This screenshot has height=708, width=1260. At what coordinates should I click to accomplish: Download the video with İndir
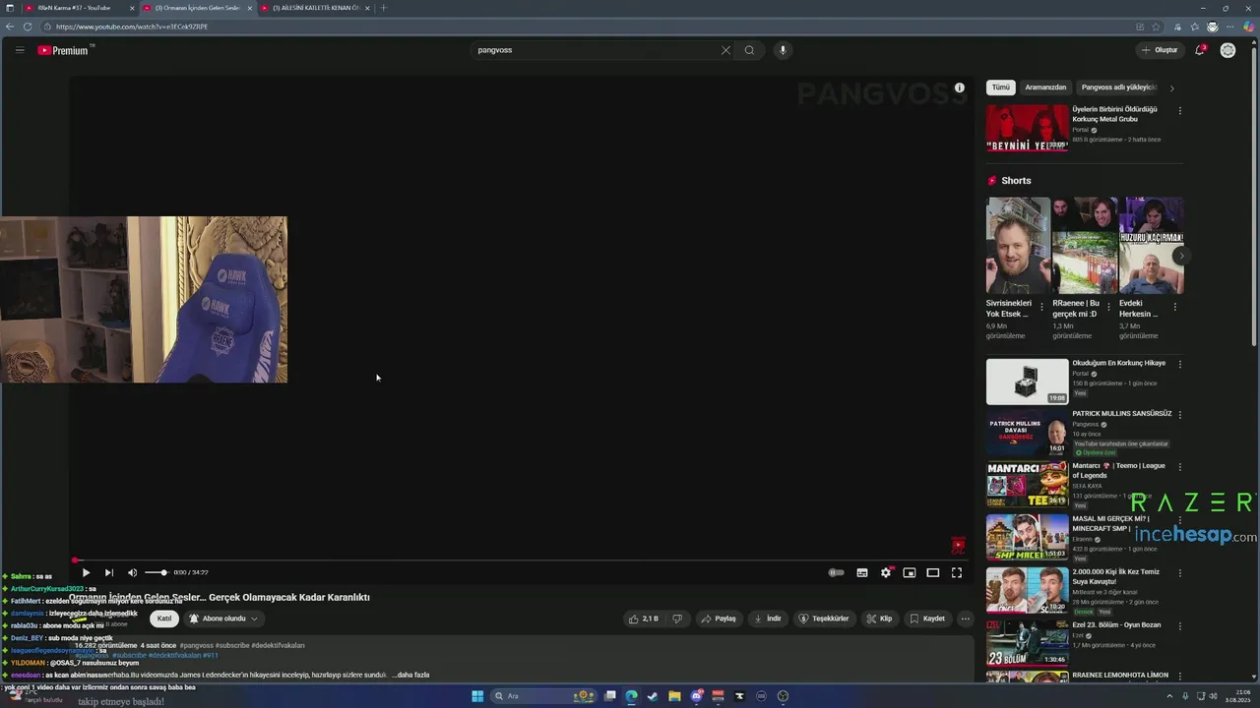pos(768,619)
